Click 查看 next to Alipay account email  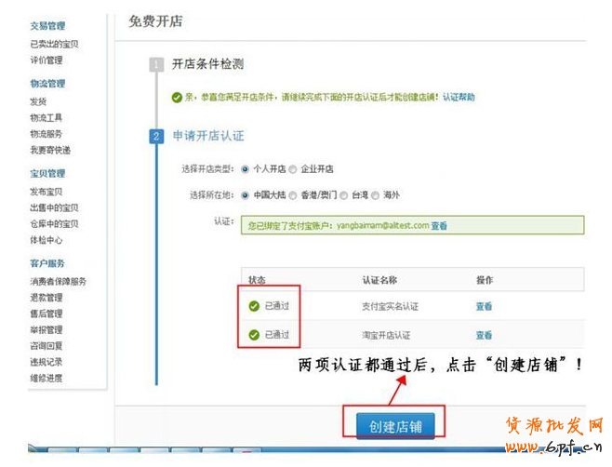point(439,225)
